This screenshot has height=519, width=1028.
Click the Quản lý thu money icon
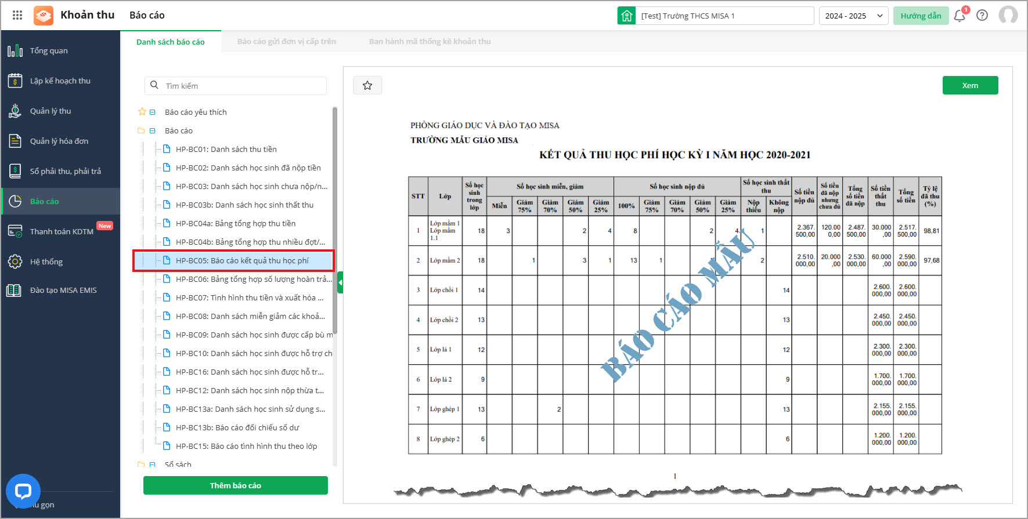(15, 111)
